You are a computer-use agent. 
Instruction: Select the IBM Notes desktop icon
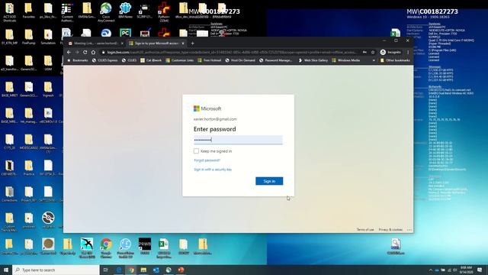pyautogui.click(x=125, y=11)
